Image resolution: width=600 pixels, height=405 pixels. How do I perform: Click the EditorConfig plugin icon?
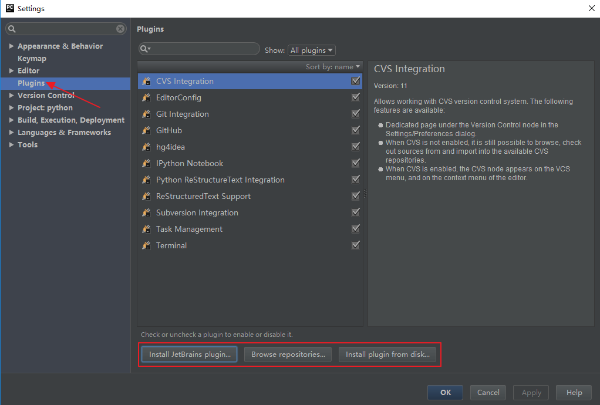(147, 97)
